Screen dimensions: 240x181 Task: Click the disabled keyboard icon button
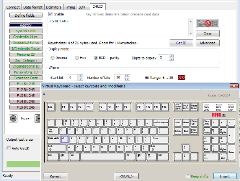pyautogui.click(x=207, y=24)
